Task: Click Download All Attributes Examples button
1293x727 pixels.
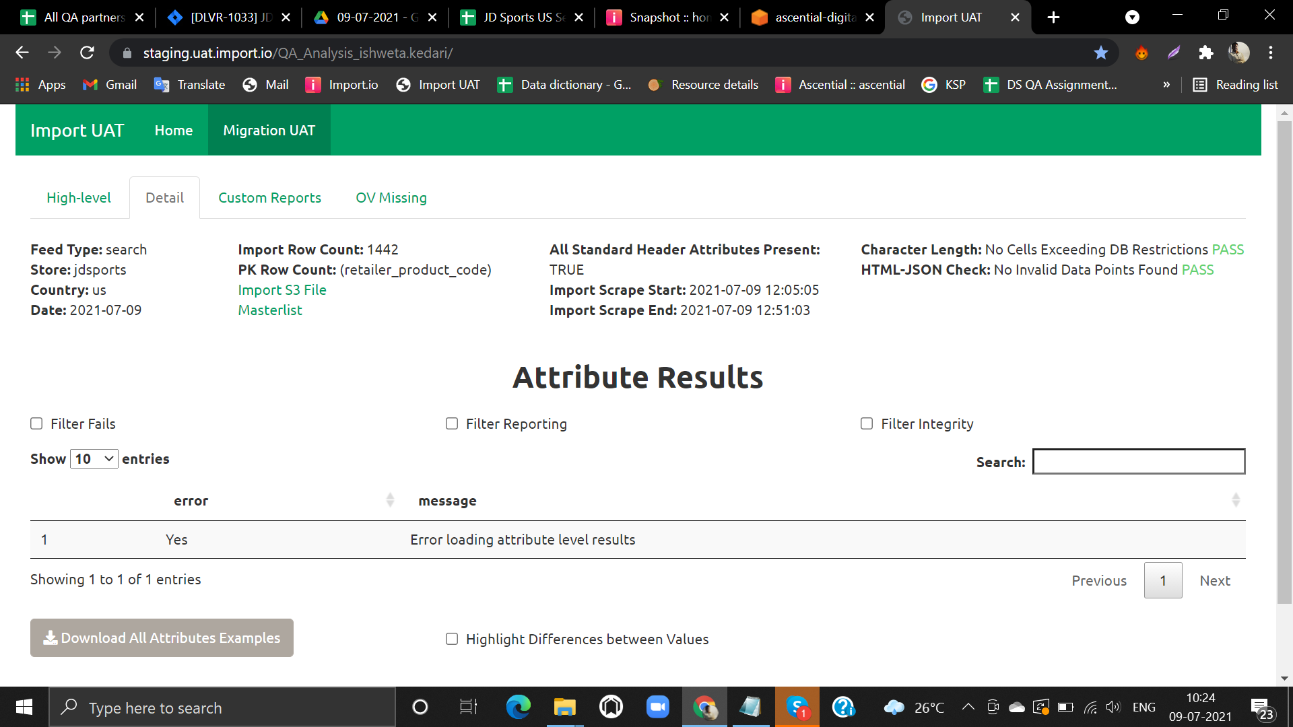Action: (162, 637)
